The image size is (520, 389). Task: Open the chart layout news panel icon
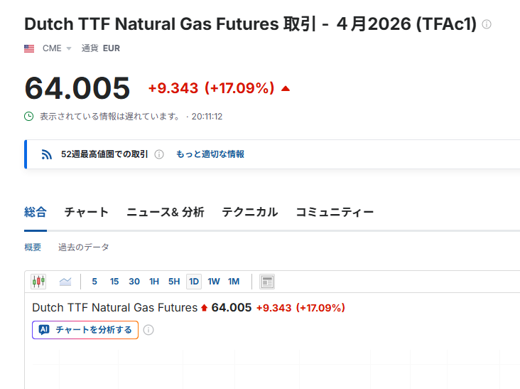tap(267, 282)
